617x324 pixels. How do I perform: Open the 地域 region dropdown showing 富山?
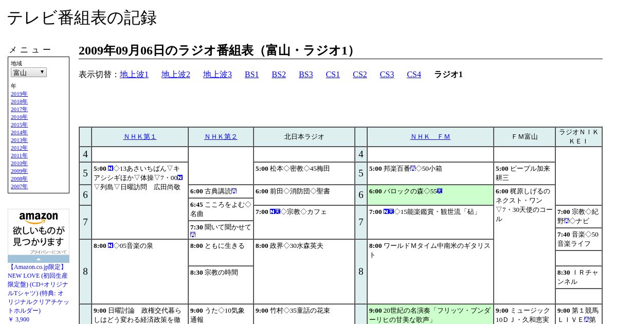click(x=29, y=73)
